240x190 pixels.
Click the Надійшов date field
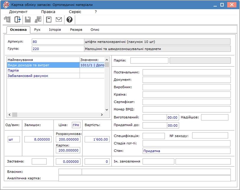[215, 117]
